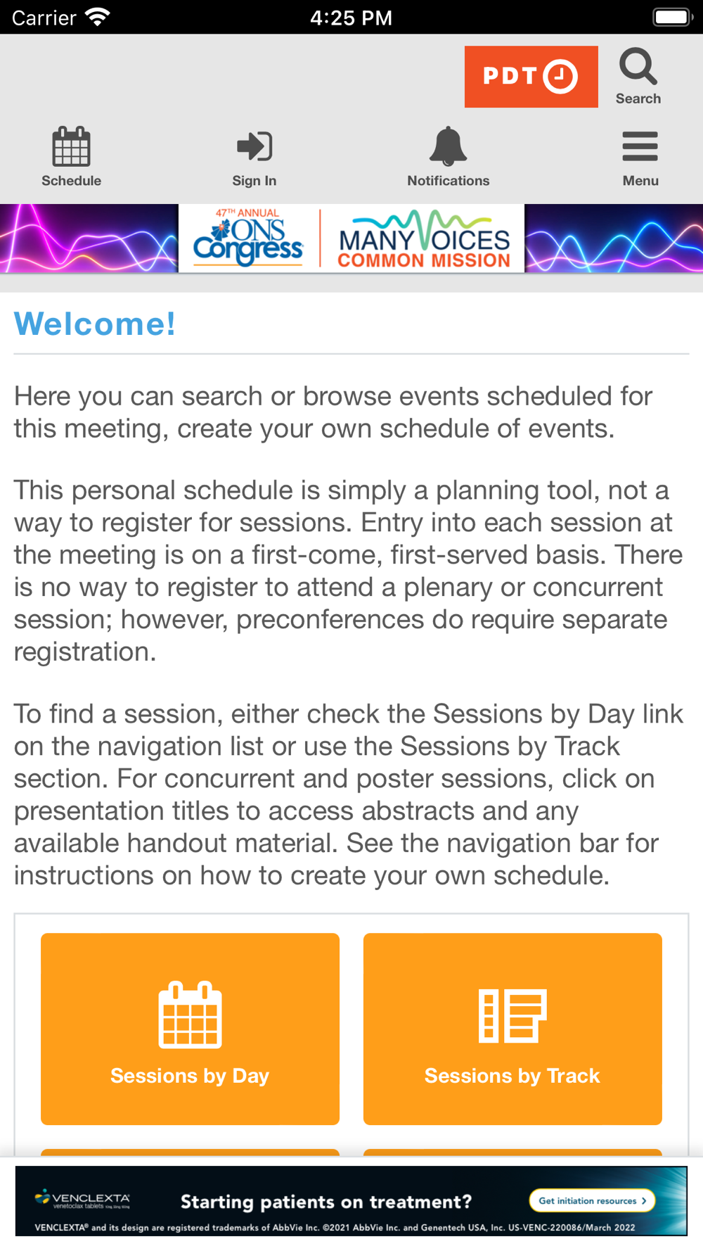703x1251 pixels.
Task: Click the clock icon in PDT button
Action: pyautogui.click(x=561, y=77)
